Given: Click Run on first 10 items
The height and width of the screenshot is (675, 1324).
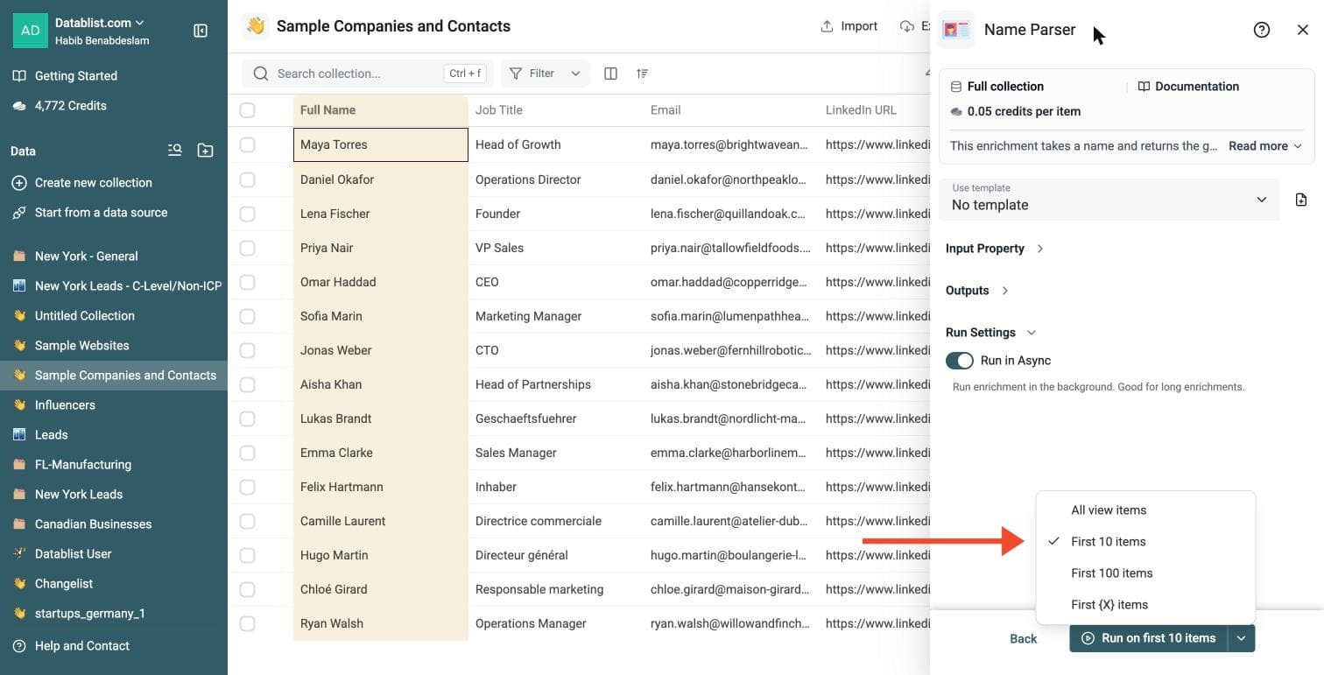Looking at the screenshot, I should click(x=1148, y=638).
